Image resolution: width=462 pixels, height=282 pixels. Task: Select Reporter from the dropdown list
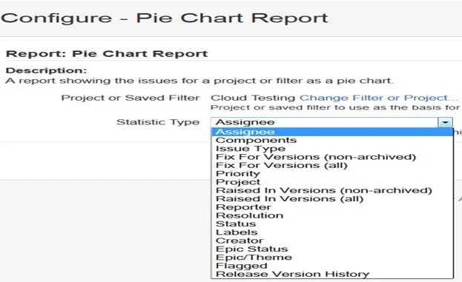(x=332, y=207)
